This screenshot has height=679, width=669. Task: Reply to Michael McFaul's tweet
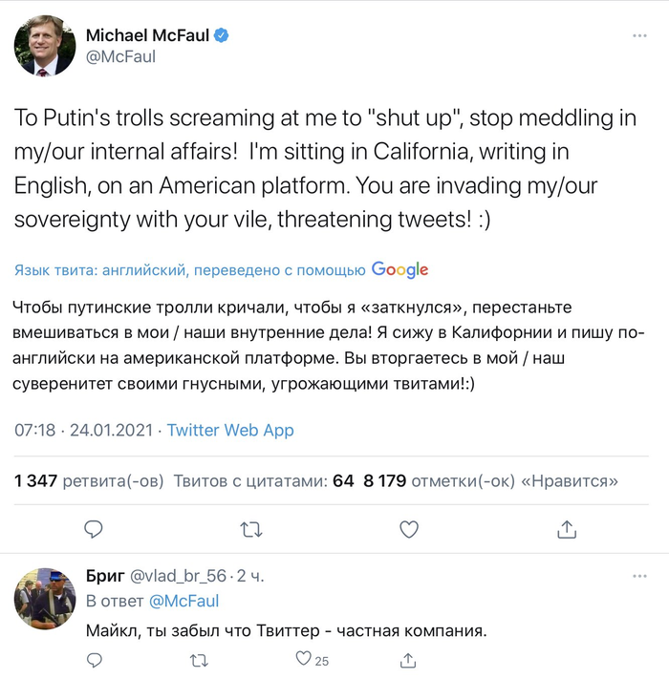pos(94,528)
